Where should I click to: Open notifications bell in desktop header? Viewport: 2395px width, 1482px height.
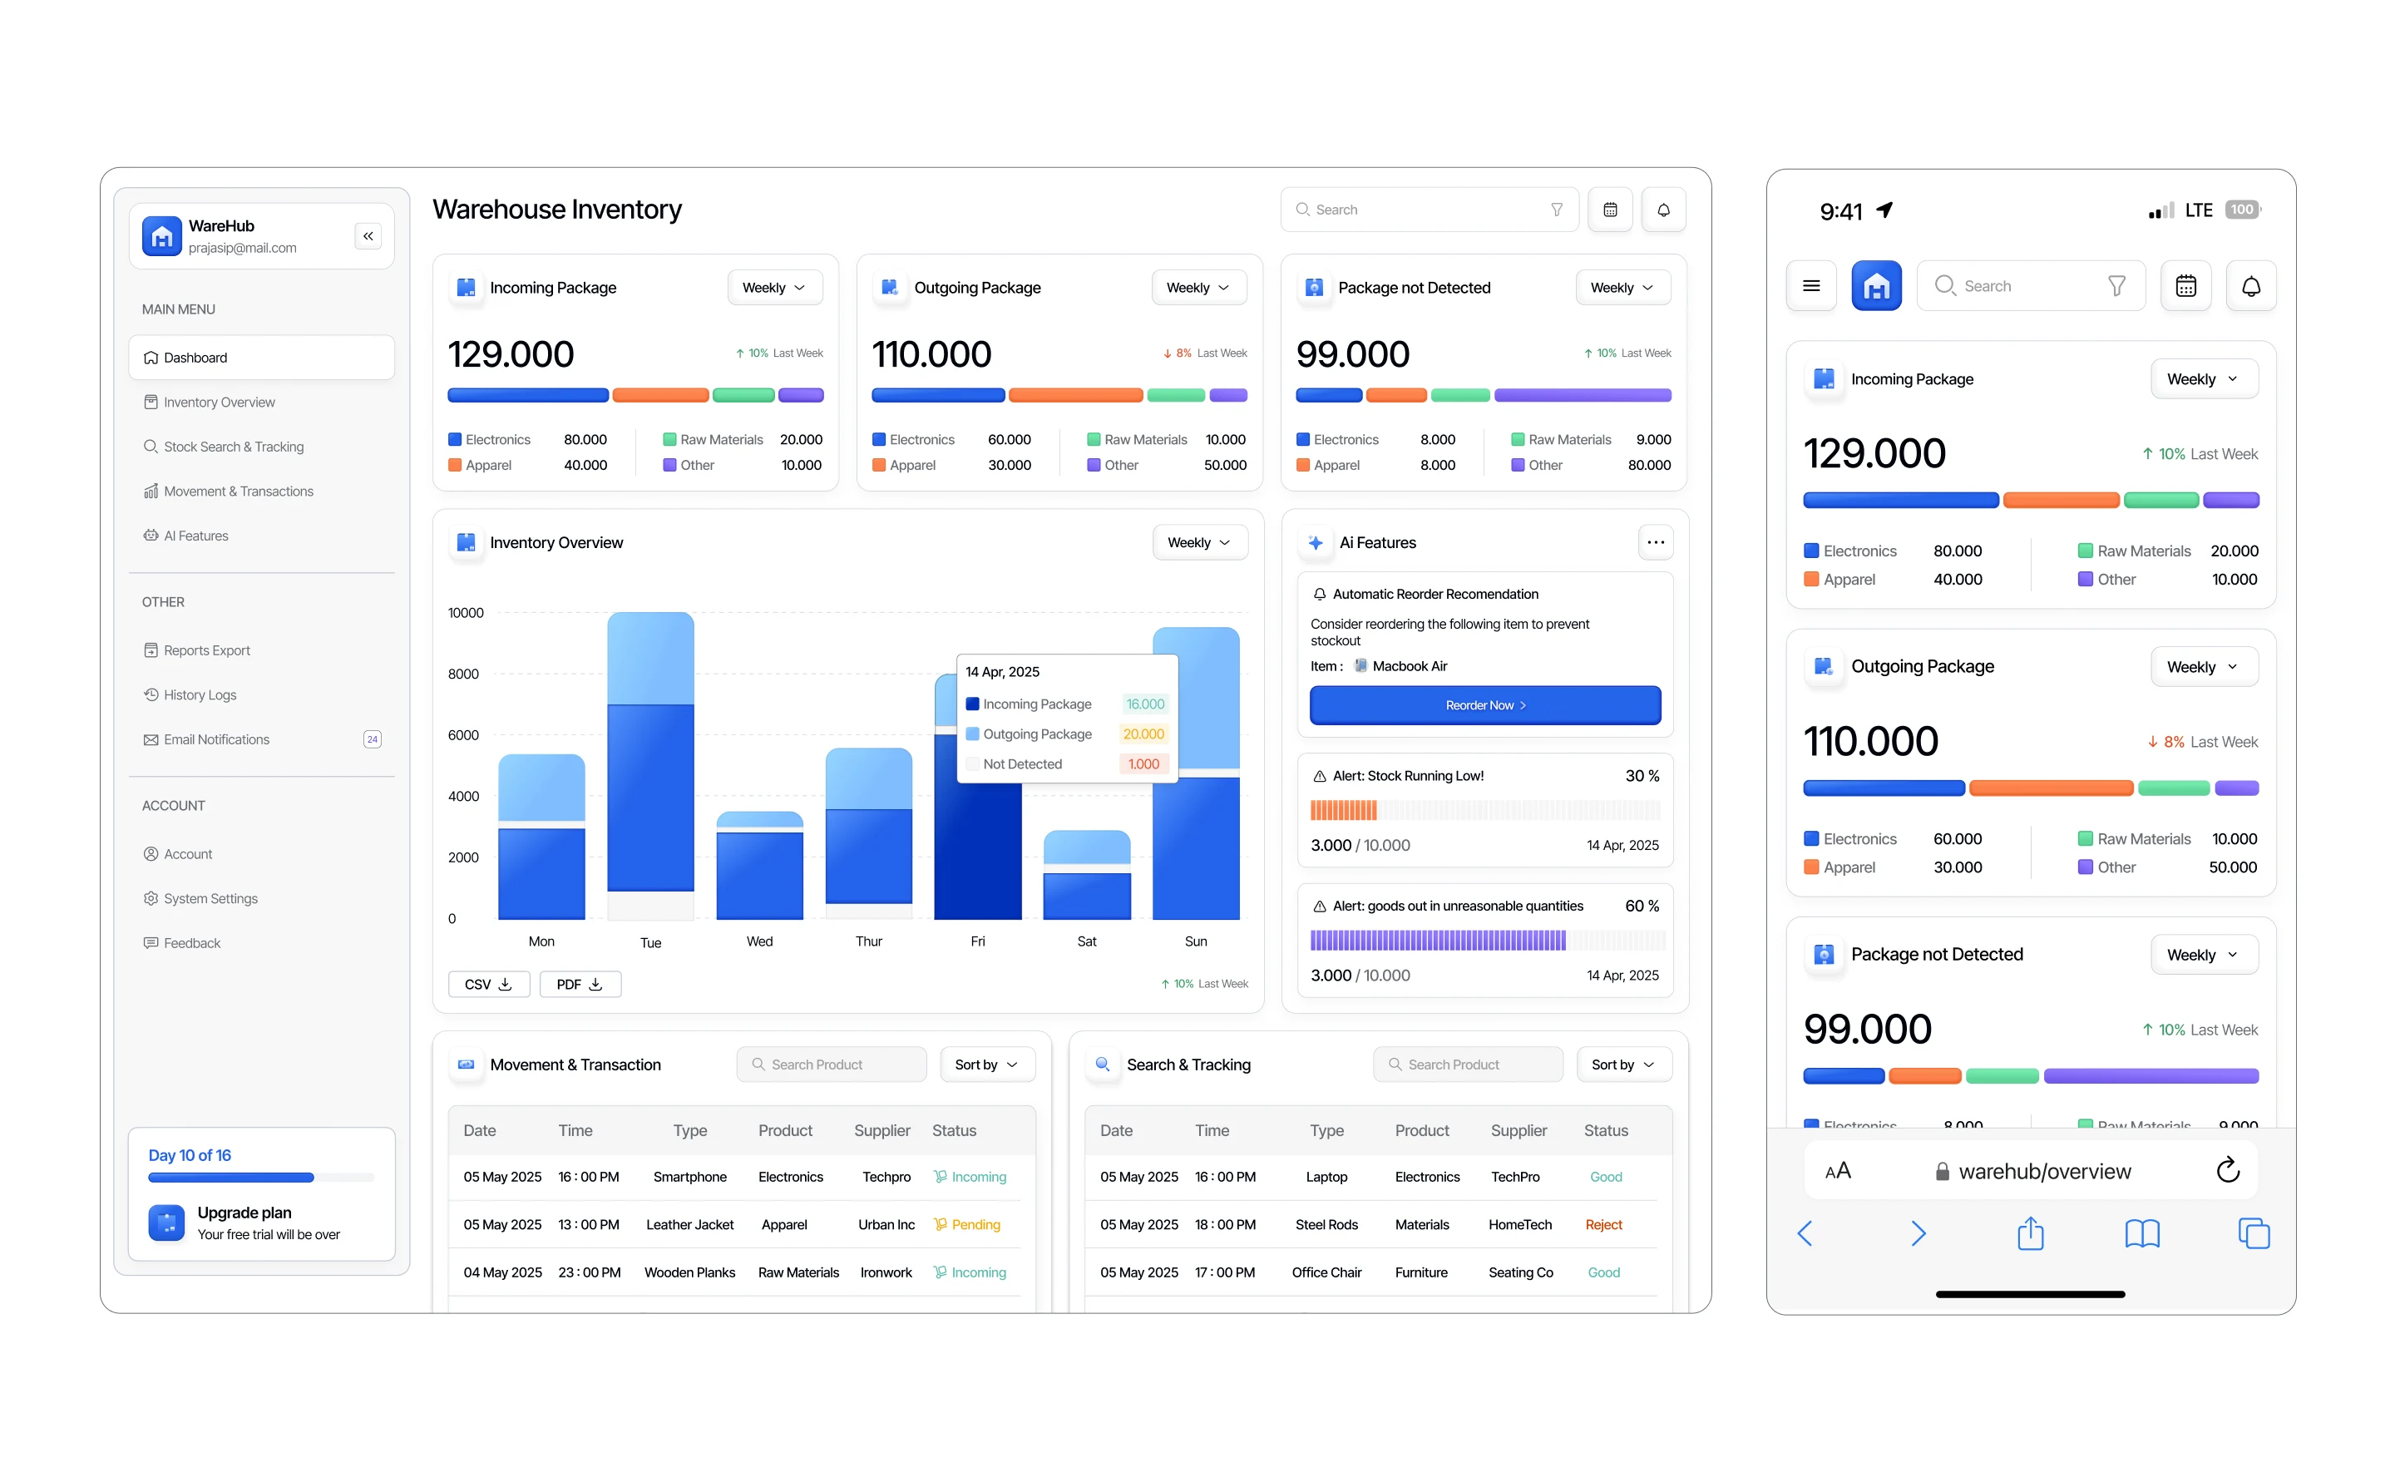[x=1663, y=210]
